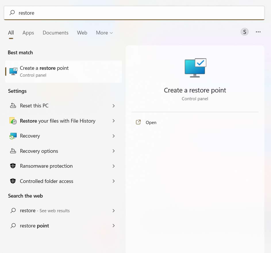Click the Create a restore point monitor icon

(x=13, y=71)
